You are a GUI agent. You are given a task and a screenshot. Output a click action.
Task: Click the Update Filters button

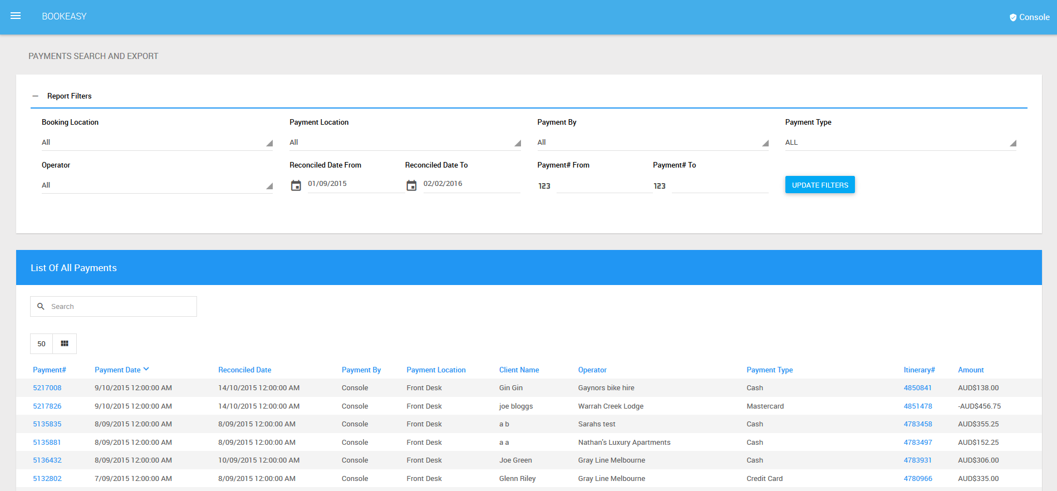[820, 185]
